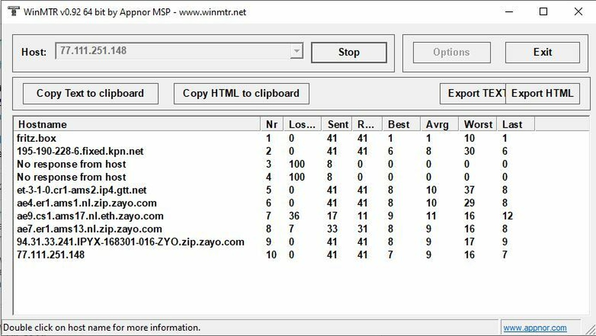Image resolution: width=596 pixels, height=336 pixels.
Task: Click the Last column header
Action: 516,124
